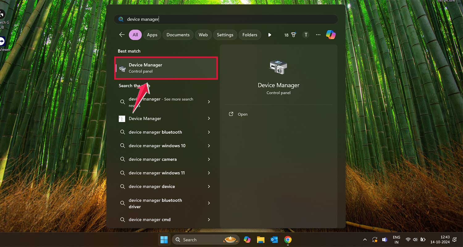The image size is (463, 247).
Task: Click the ENG IN language indicator
Action: tap(396, 240)
